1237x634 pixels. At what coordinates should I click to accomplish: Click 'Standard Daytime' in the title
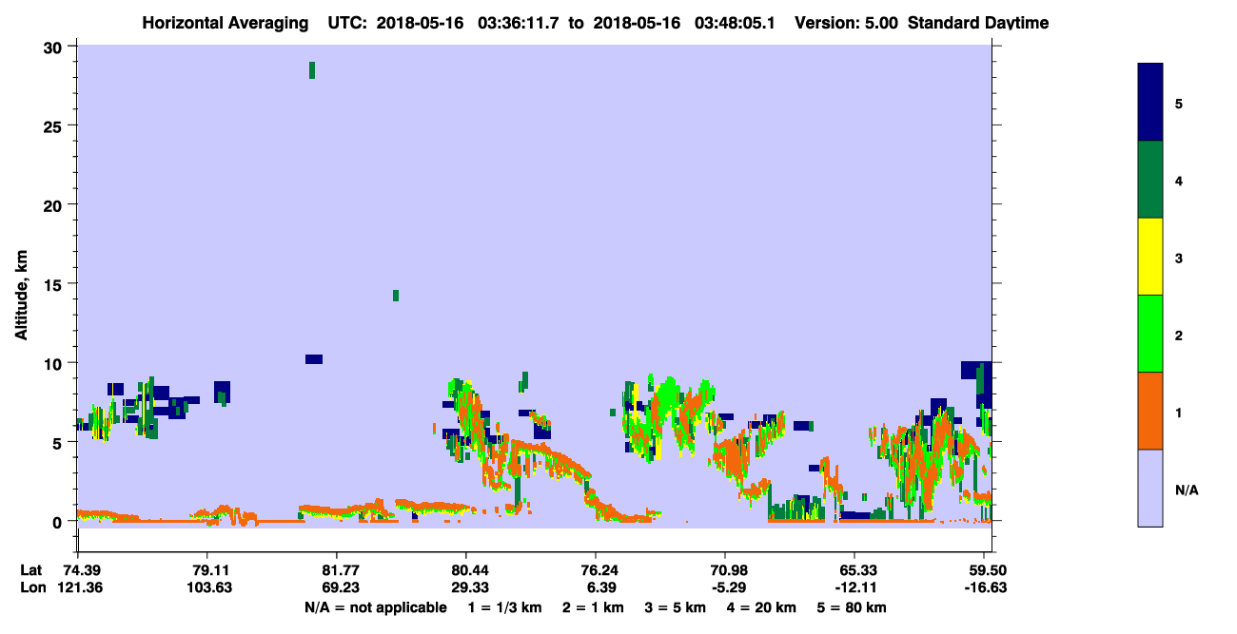[x=978, y=23]
